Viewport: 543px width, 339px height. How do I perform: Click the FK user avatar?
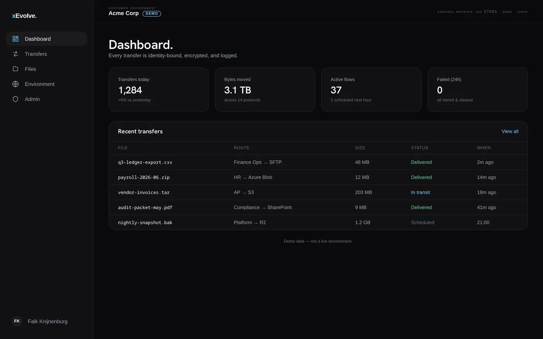tap(17, 321)
